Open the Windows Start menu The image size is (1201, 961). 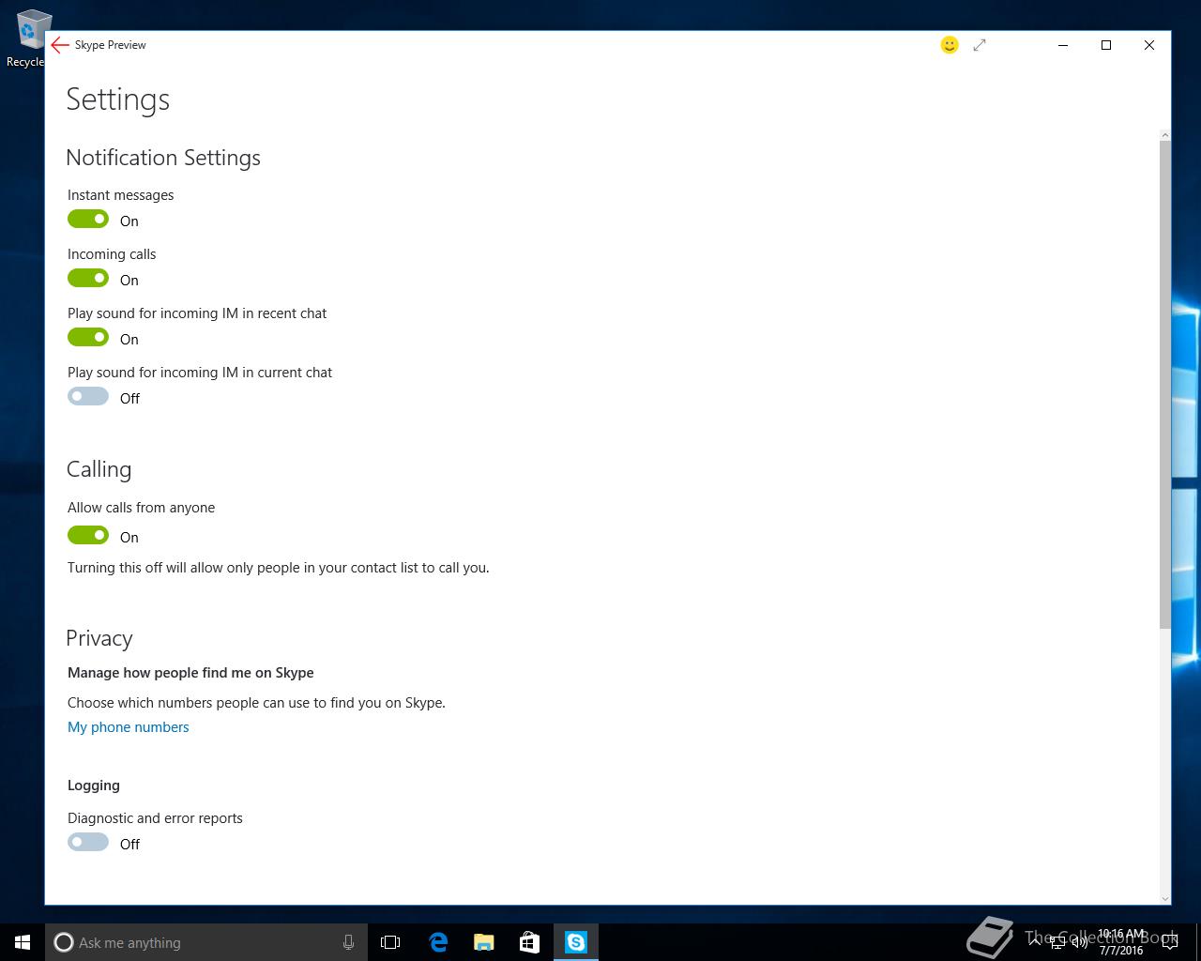(23, 942)
